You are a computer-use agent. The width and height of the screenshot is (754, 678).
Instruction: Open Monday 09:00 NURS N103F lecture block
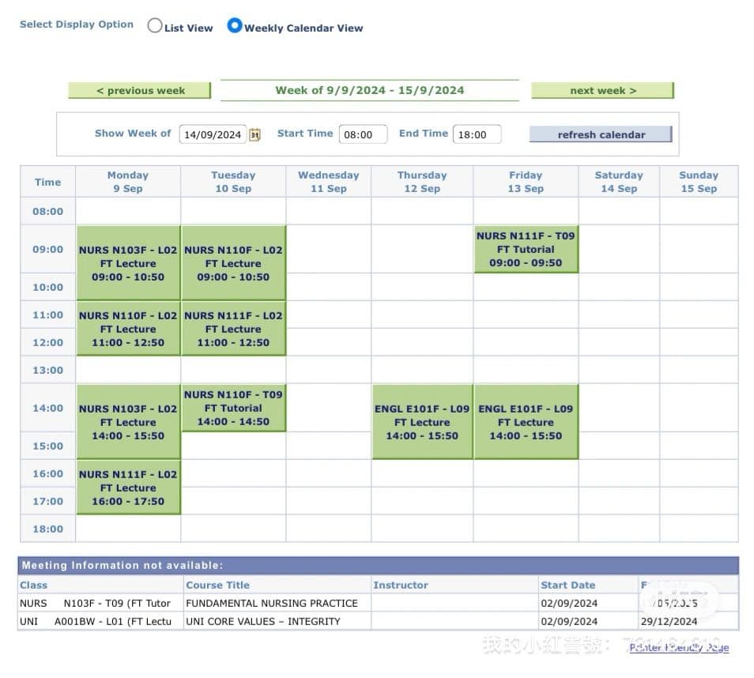pos(128,263)
